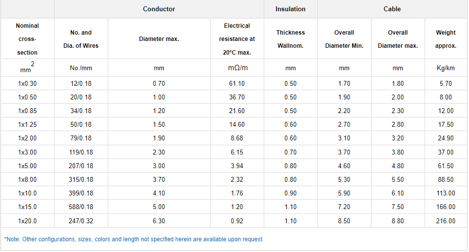This screenshot has width=469, height=252.
Task: Click the 119/0.18 wires cell
Action: pos(81,152)
